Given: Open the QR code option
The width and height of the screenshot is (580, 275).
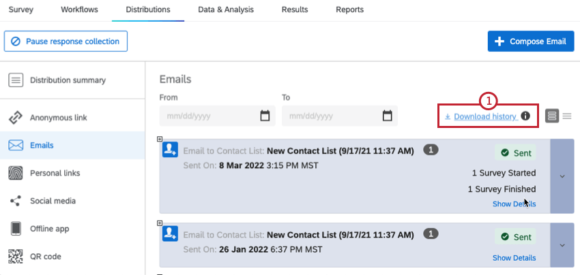Looking at the screenshot, I should coord(45,257).
